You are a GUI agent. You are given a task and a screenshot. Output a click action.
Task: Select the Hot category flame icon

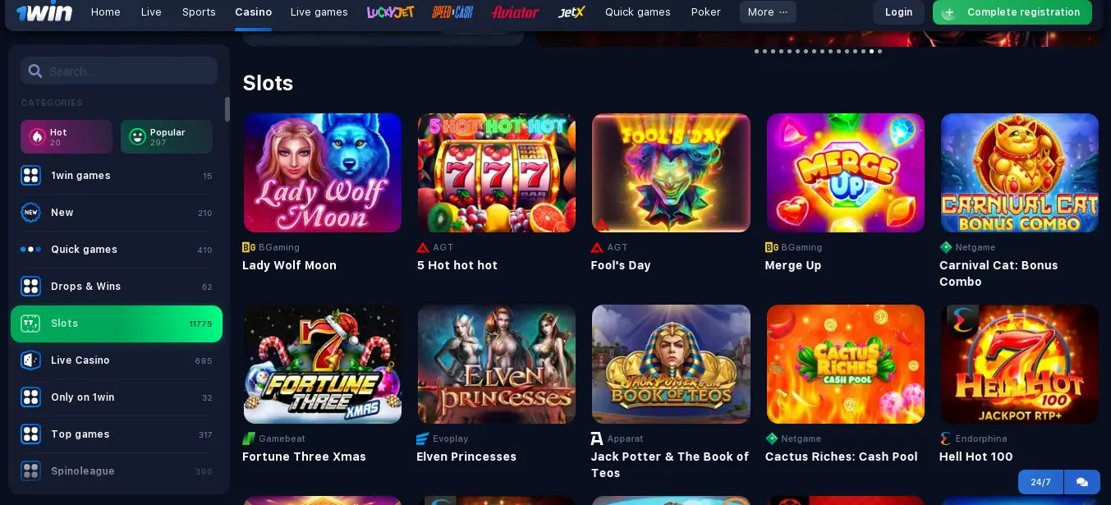37,137
